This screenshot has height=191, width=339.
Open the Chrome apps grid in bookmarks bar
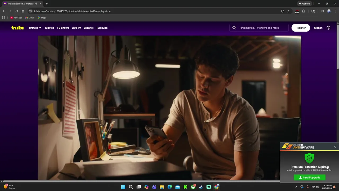[x=3, y=18]
